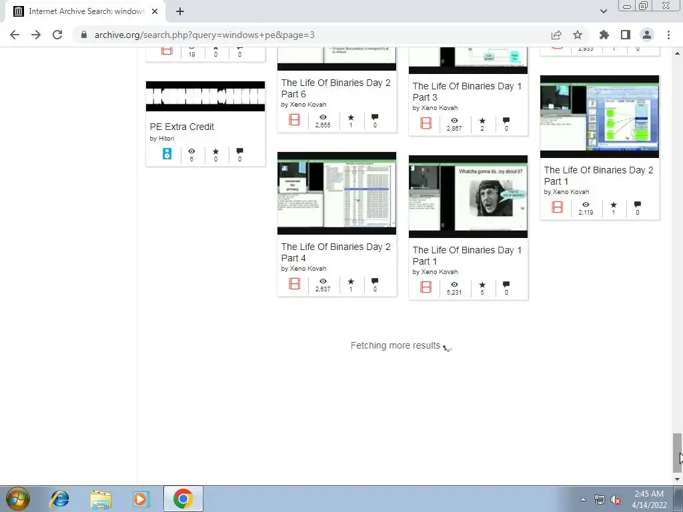Open Windows Media Player from taskbar

141,499
